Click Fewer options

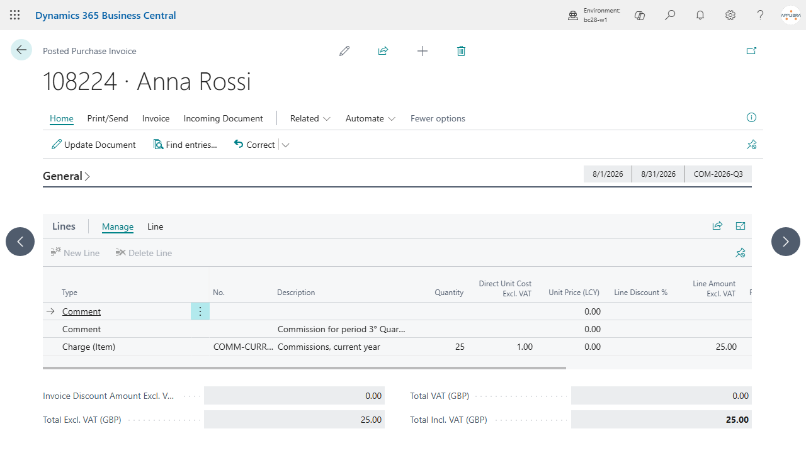point(438,118)
